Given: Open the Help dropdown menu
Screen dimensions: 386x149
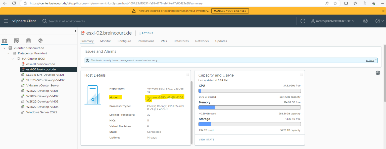Looking at the screenshot, I should click(378, 21).
